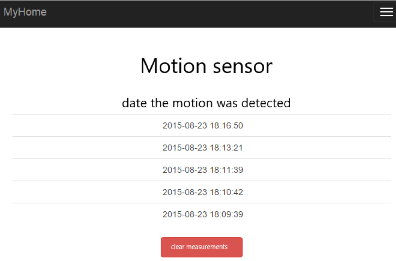Click the word 'date' in table header
The image size is (396, 261).
click(x=135, y=103)
